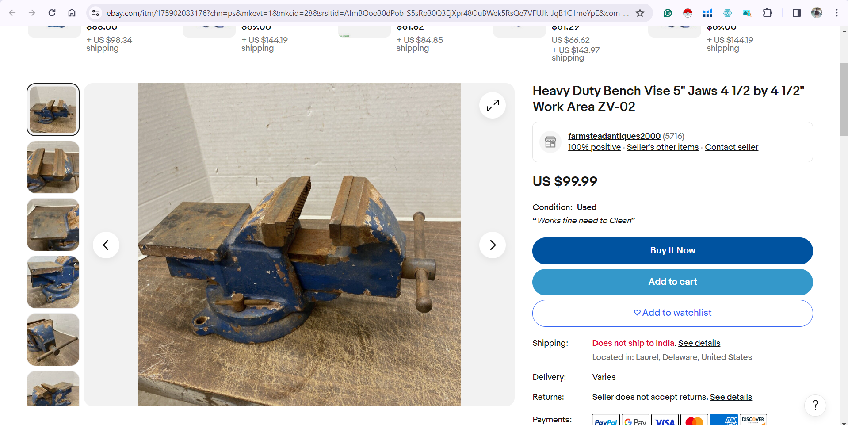This screenshot has height=425, width=848.
Task: Add item to watchlist
Action: pos(672,313)
